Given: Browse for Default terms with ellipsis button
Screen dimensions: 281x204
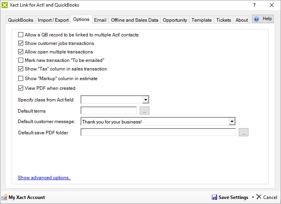Looking at the screenshot, I should (144, 111).
